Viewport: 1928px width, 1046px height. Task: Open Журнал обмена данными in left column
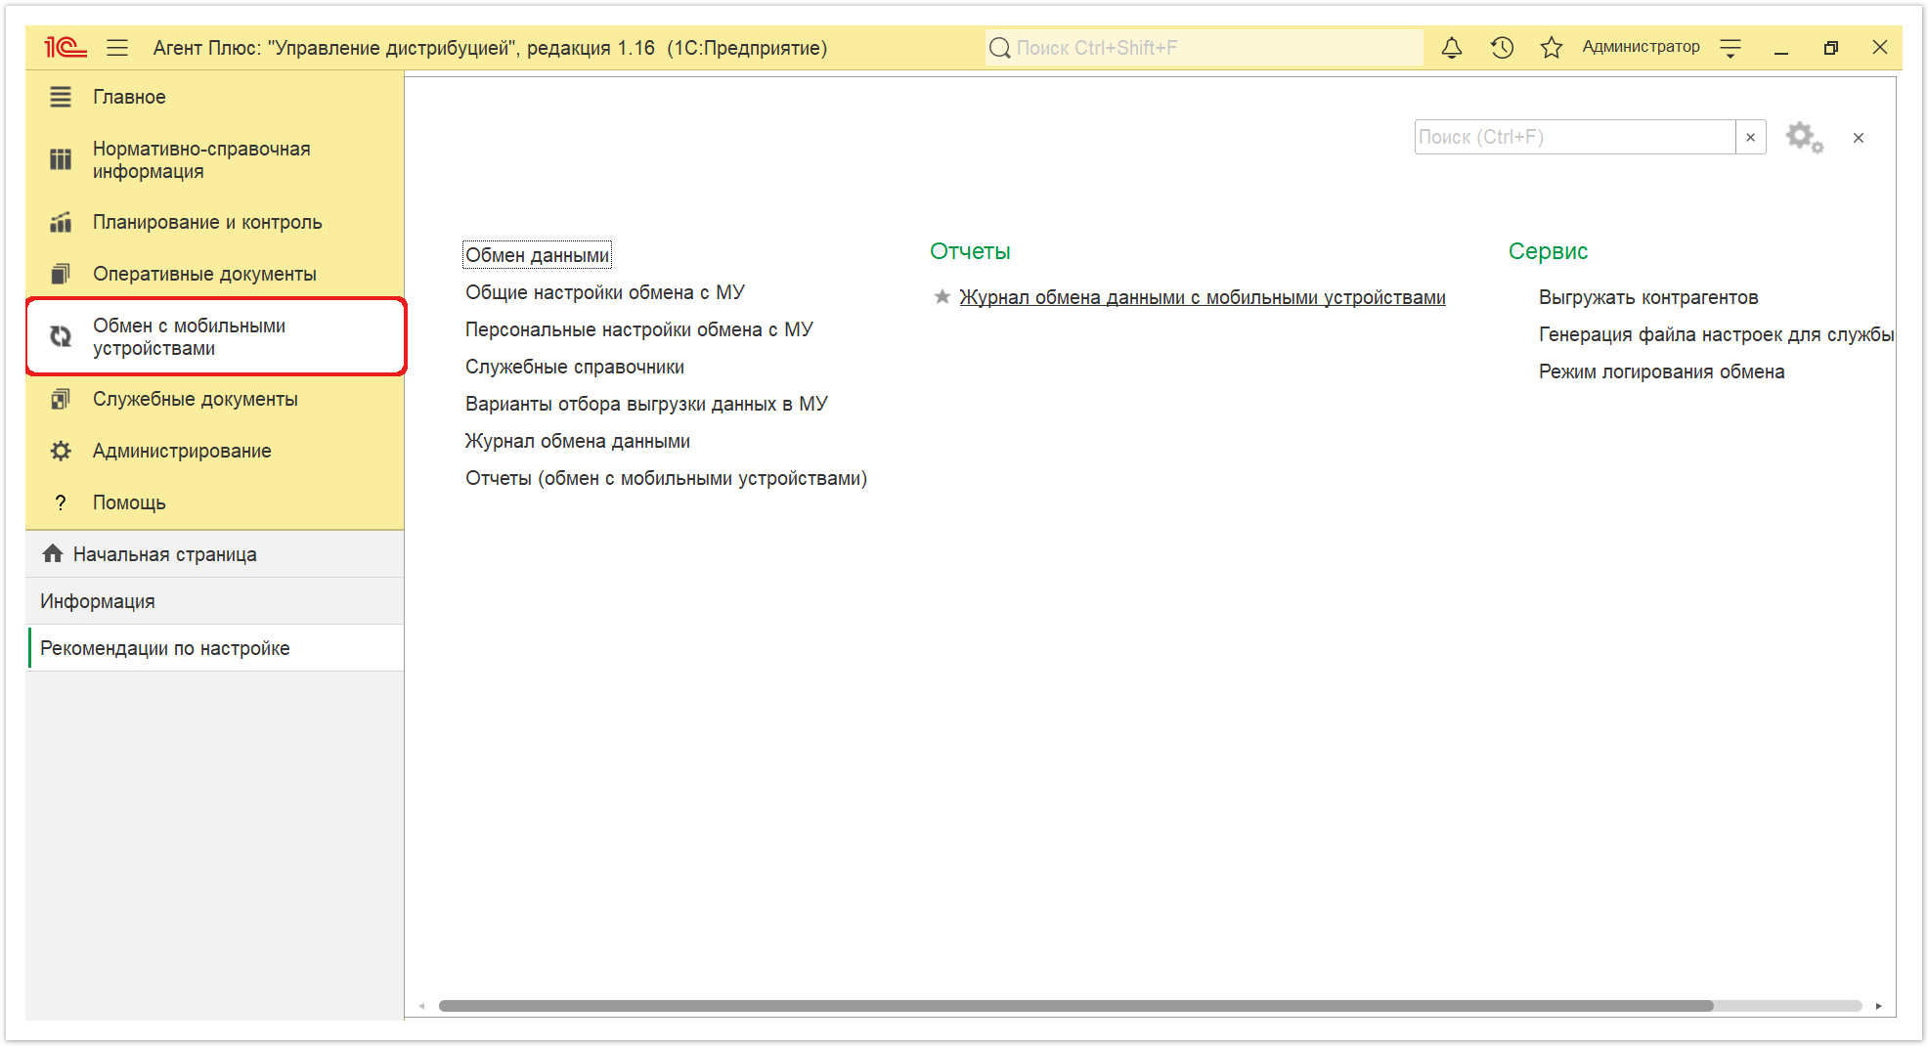(578, 441)
